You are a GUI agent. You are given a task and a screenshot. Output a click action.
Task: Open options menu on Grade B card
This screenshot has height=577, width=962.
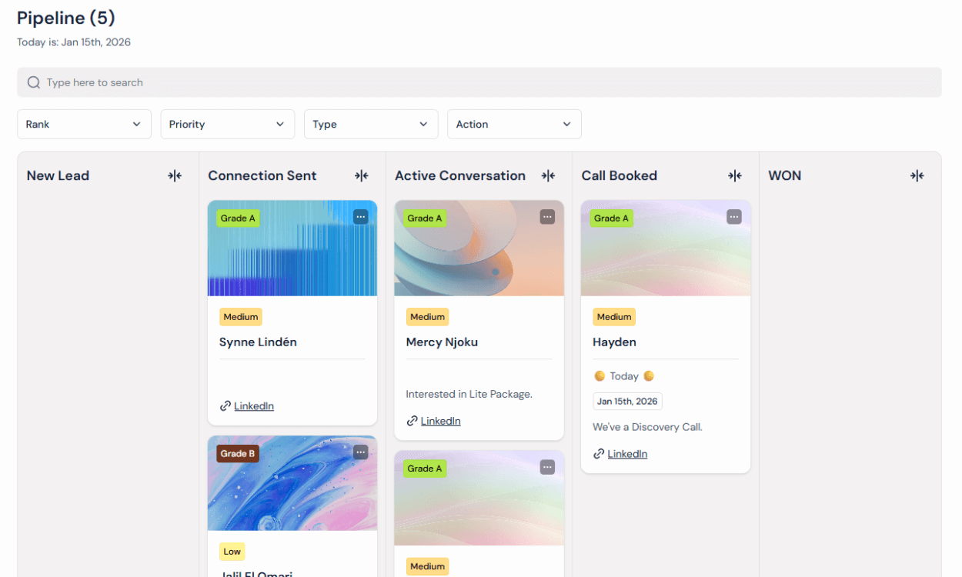tap(361, 452)
